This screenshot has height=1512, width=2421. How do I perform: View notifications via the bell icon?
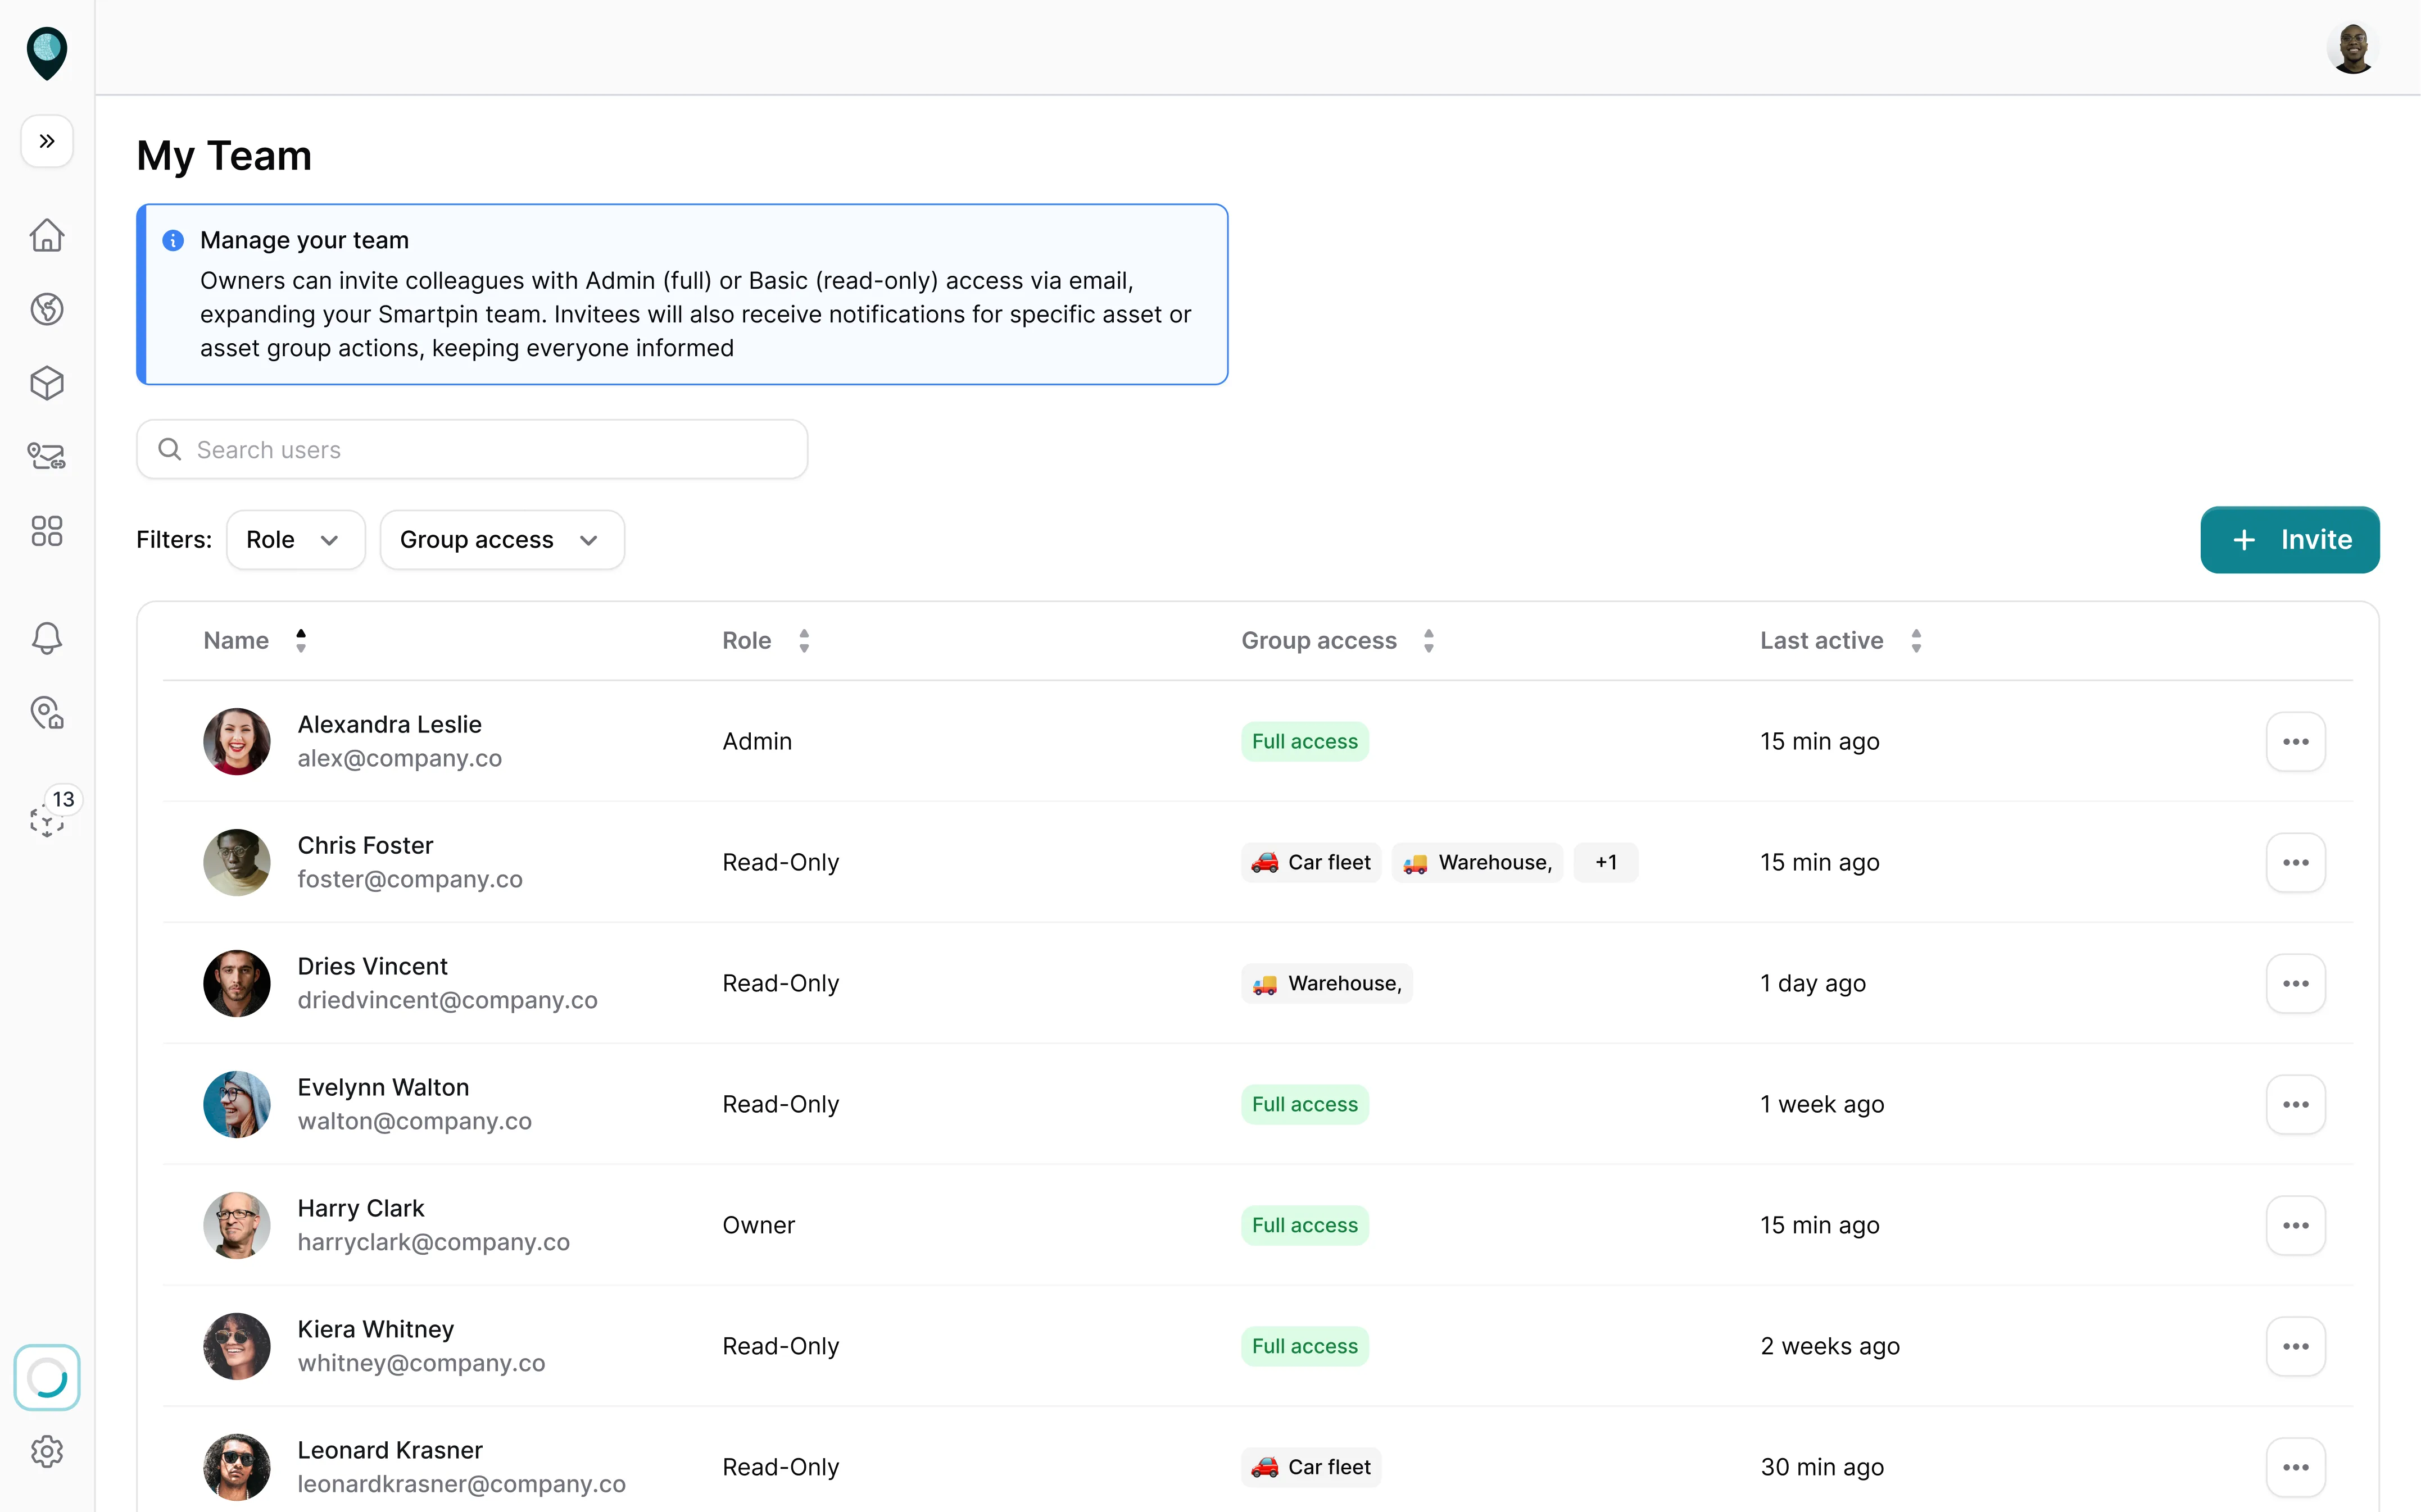[x=46, y=638]
